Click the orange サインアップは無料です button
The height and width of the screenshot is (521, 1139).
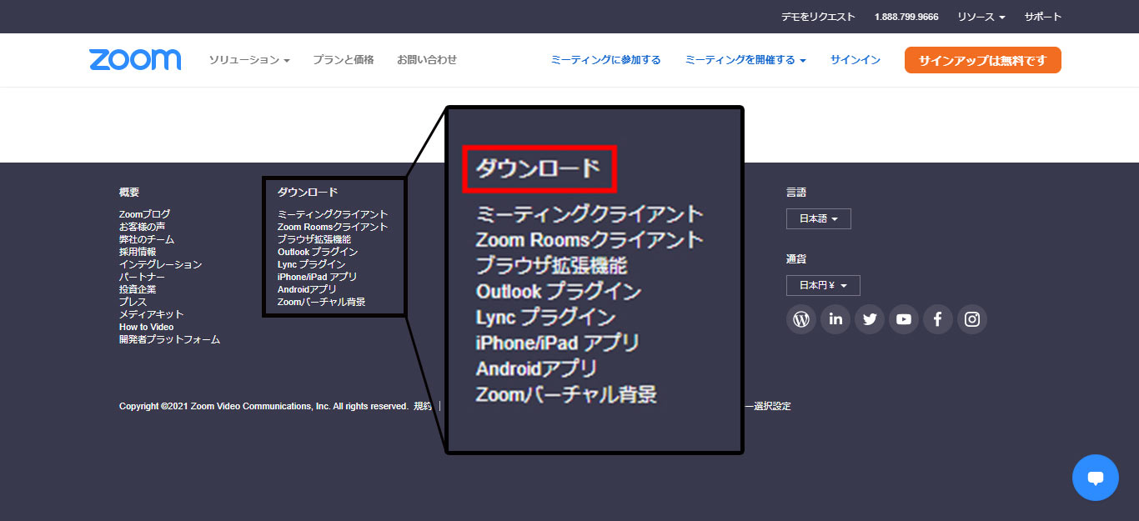pos(982,60)
